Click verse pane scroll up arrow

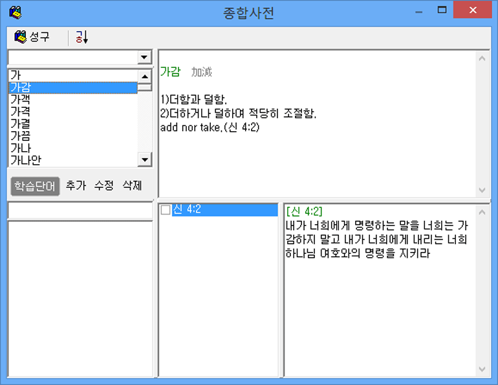[482, 213]
